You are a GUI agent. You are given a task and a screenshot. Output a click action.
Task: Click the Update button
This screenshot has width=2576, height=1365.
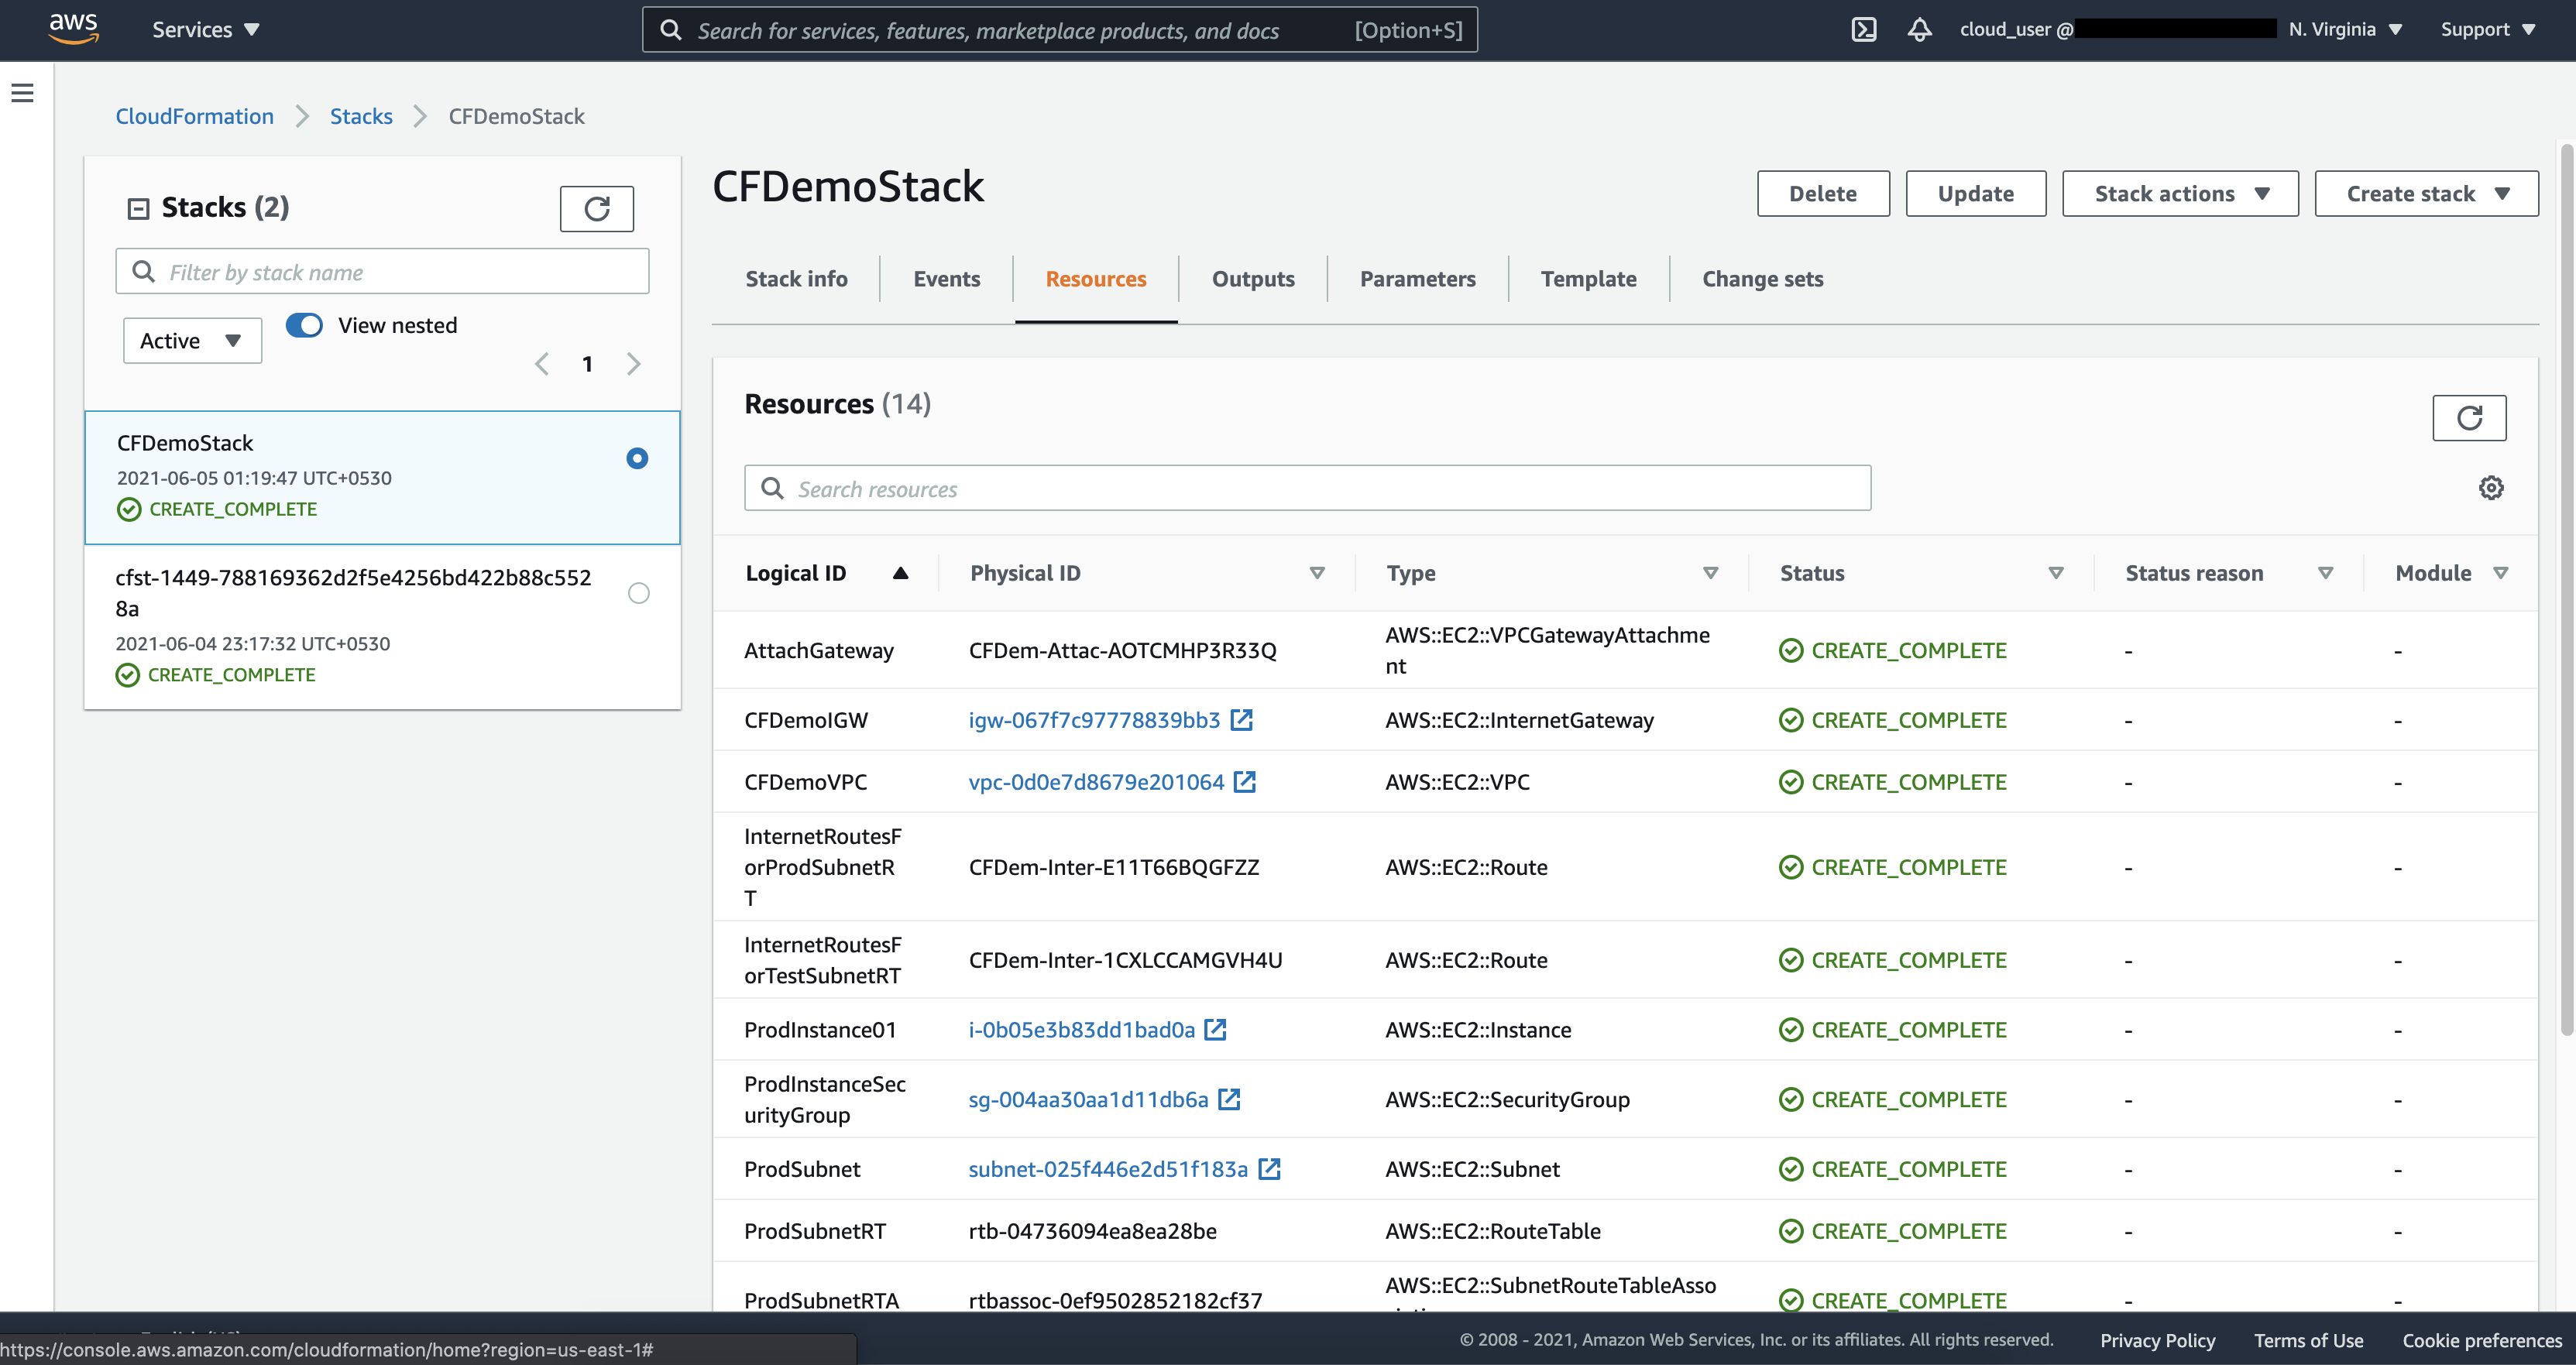pyautogui.click(x=1975, y=194)
